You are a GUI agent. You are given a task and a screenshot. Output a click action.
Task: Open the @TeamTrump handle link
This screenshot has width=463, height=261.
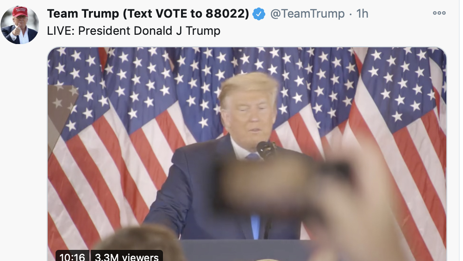click(307, 13)
